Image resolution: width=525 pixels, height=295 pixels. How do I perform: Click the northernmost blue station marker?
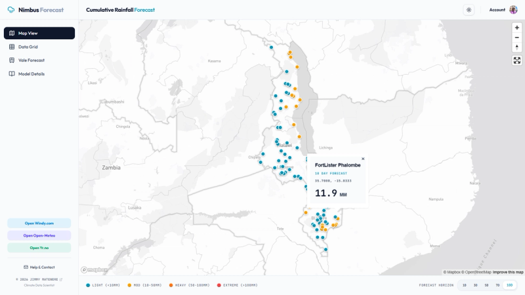(271, 47)
